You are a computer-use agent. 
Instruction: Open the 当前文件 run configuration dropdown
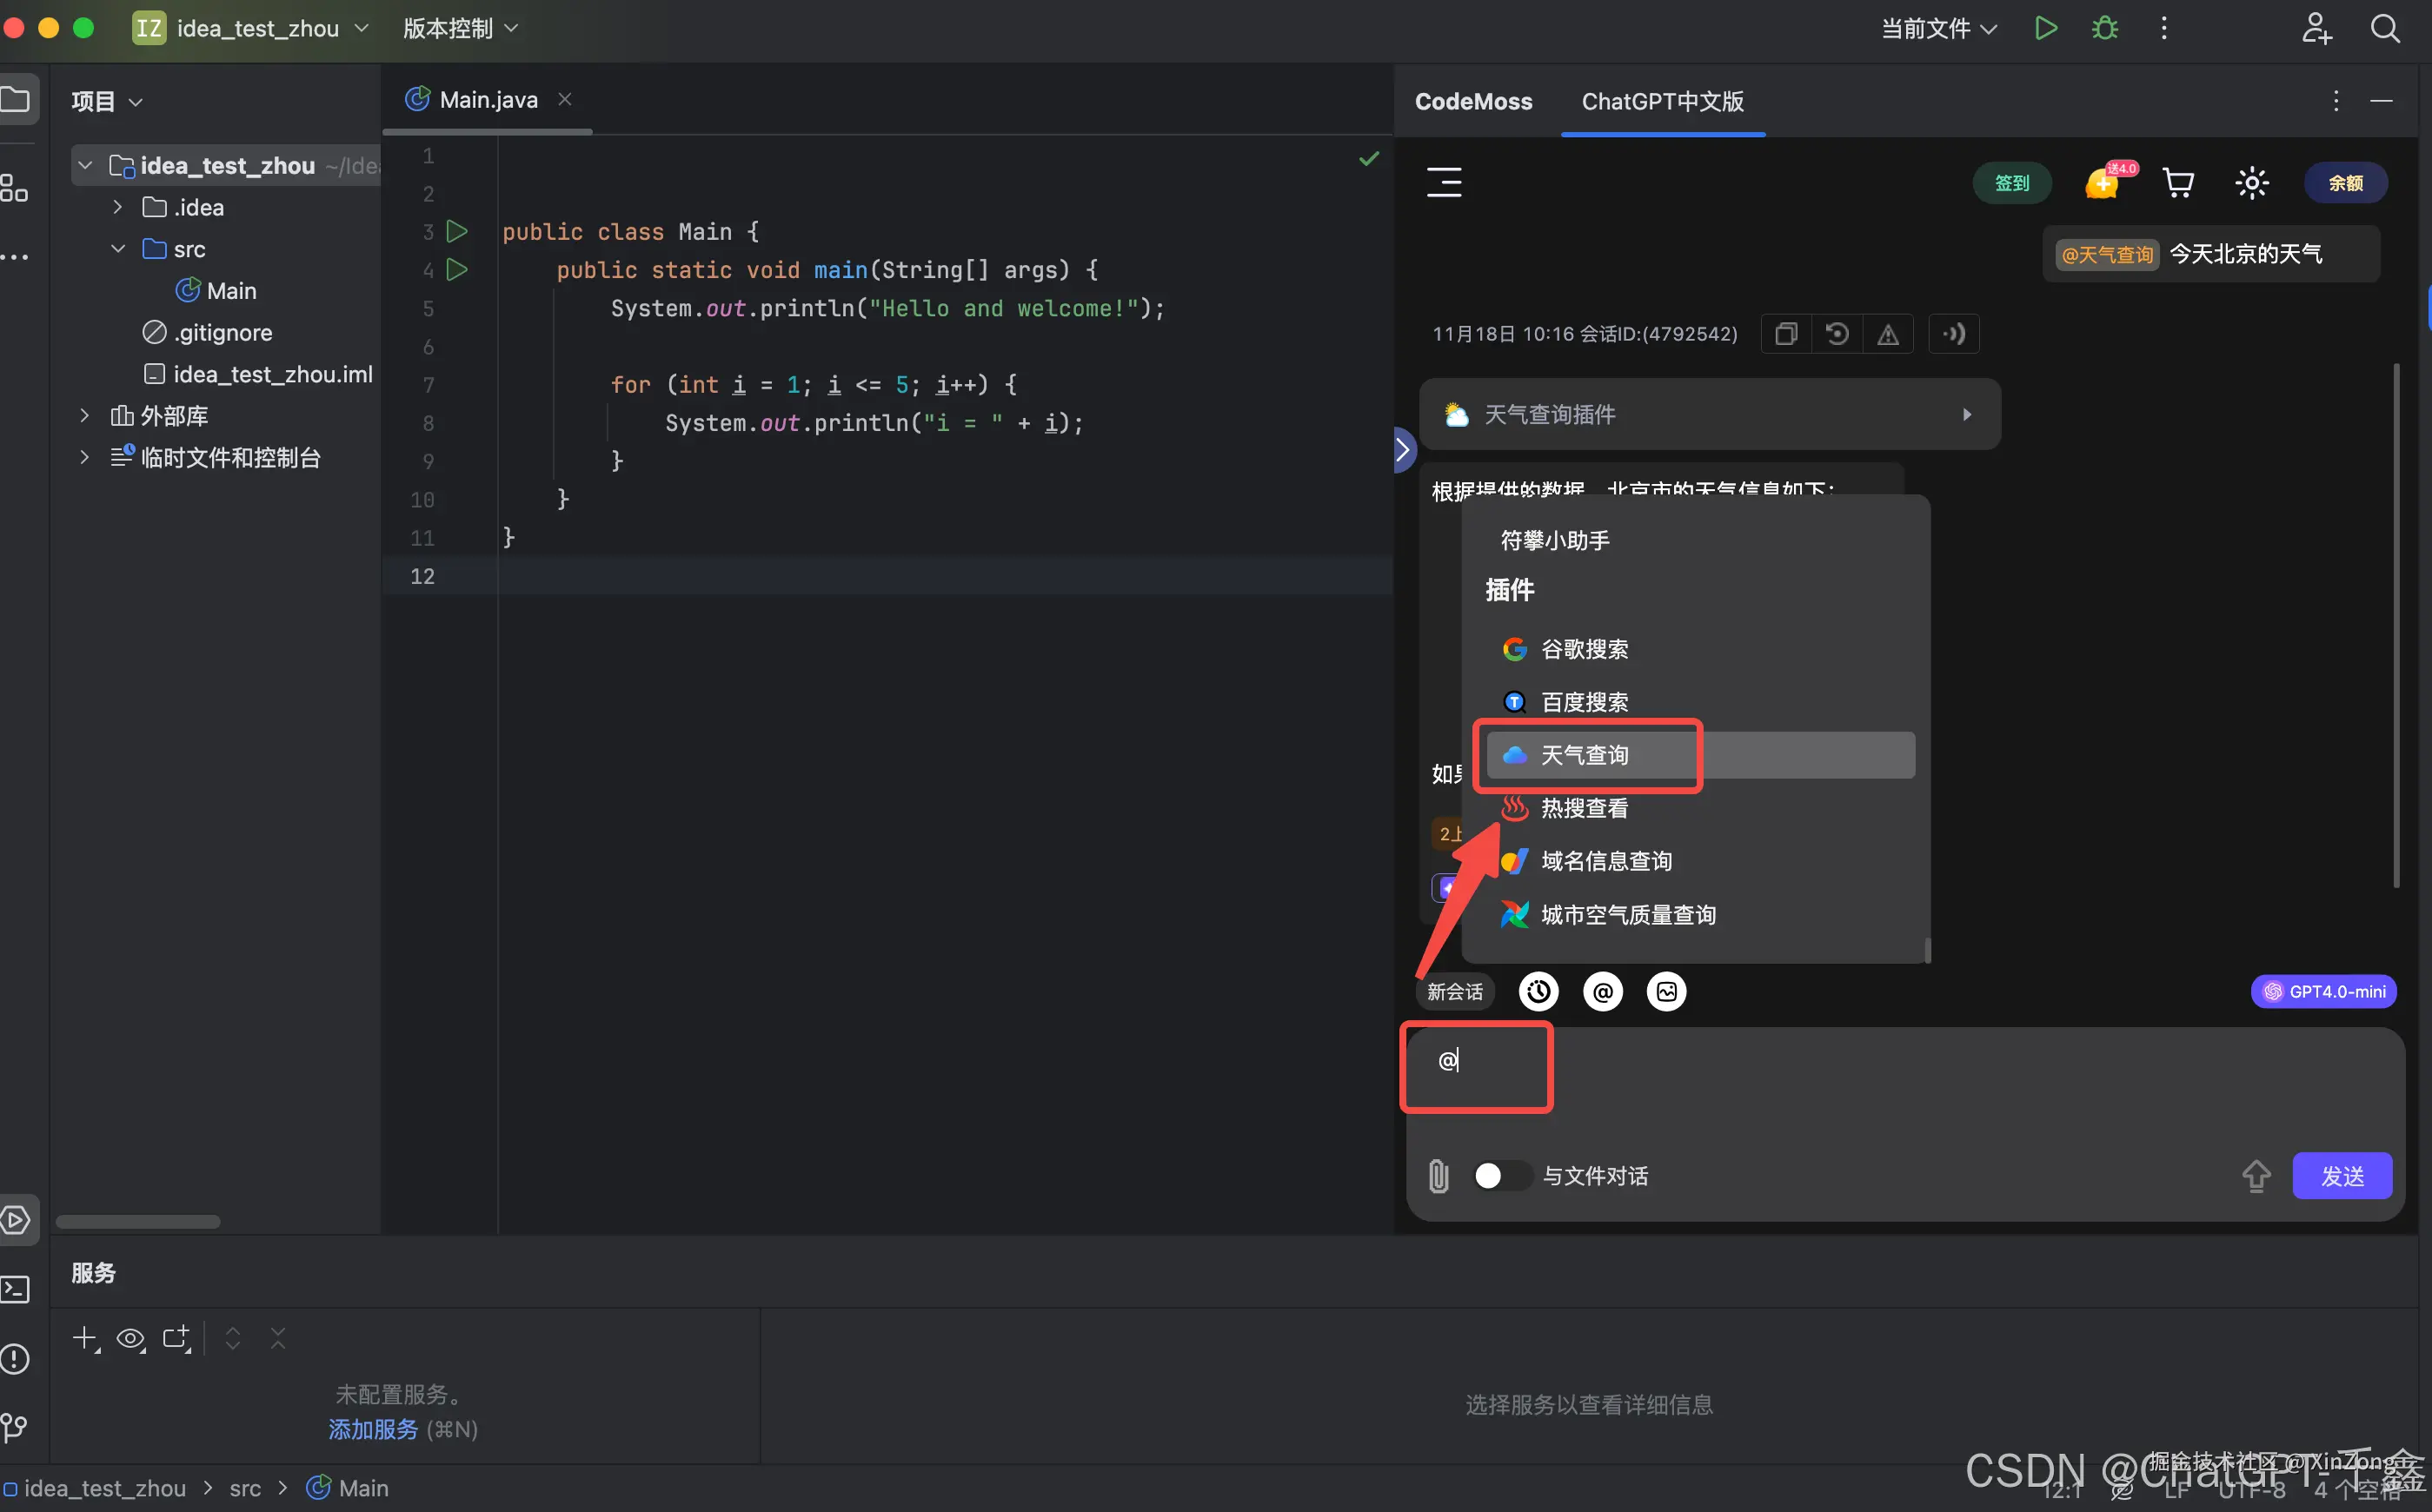[1938, 28]
